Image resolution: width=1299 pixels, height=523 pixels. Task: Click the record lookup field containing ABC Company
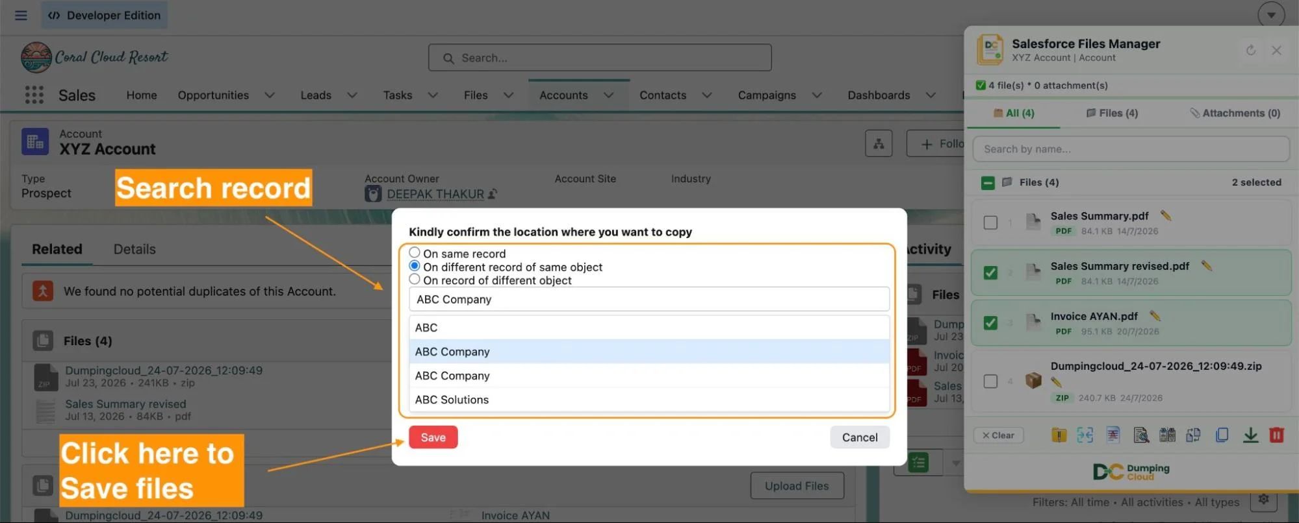coord(649,299)
